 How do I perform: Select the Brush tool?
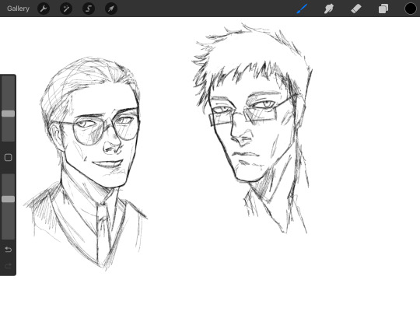click(302, 9)
